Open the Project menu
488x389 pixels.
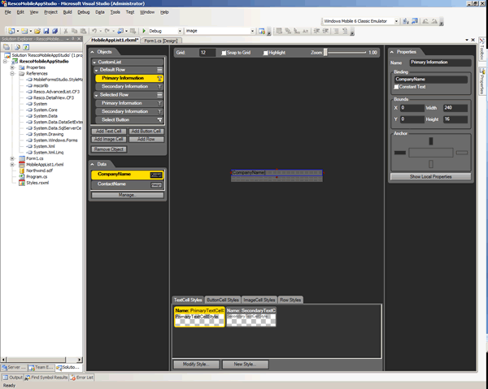[x=50, y=12]
